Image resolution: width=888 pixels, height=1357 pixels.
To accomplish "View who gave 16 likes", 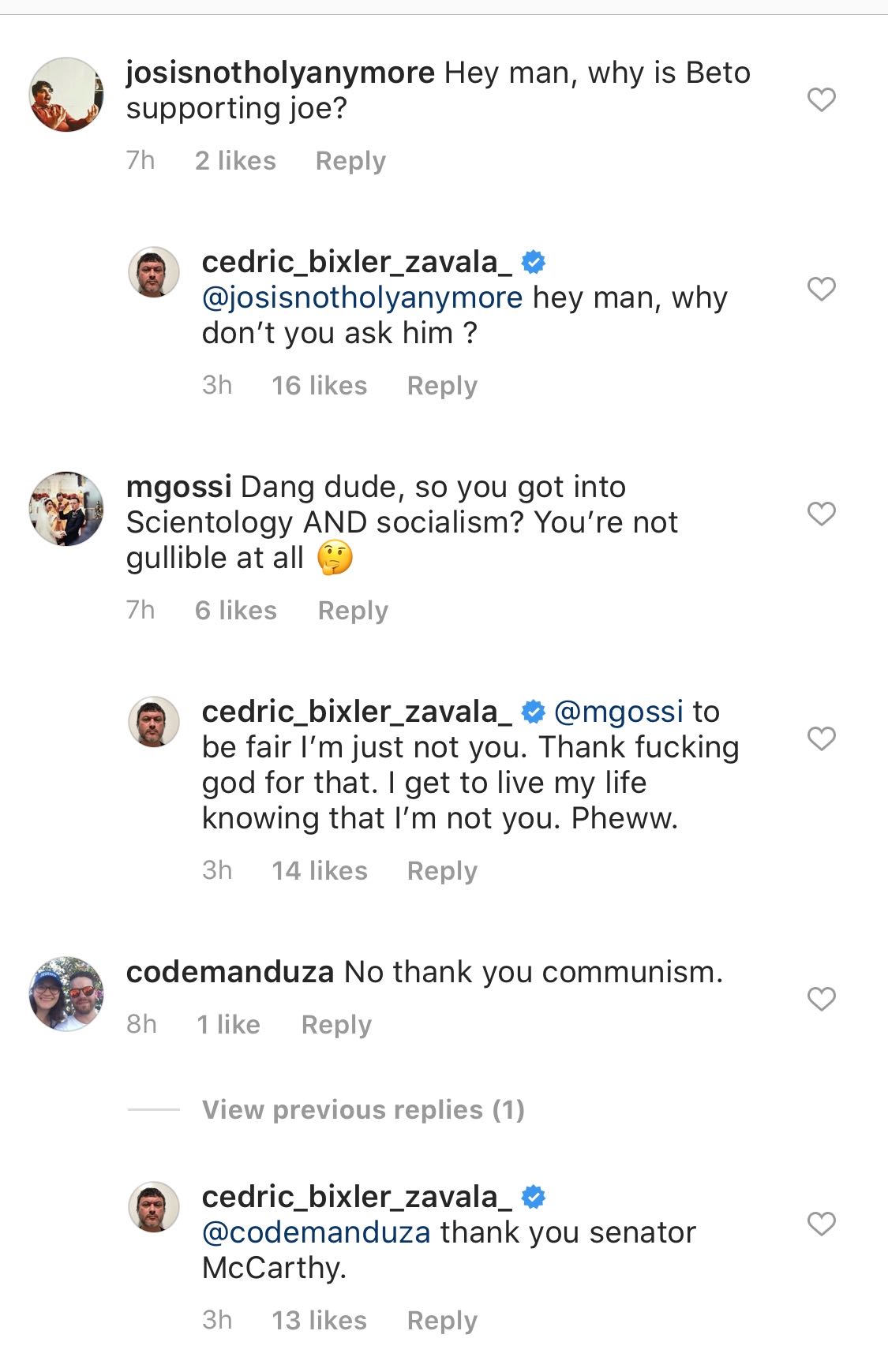I will point(320,386).
